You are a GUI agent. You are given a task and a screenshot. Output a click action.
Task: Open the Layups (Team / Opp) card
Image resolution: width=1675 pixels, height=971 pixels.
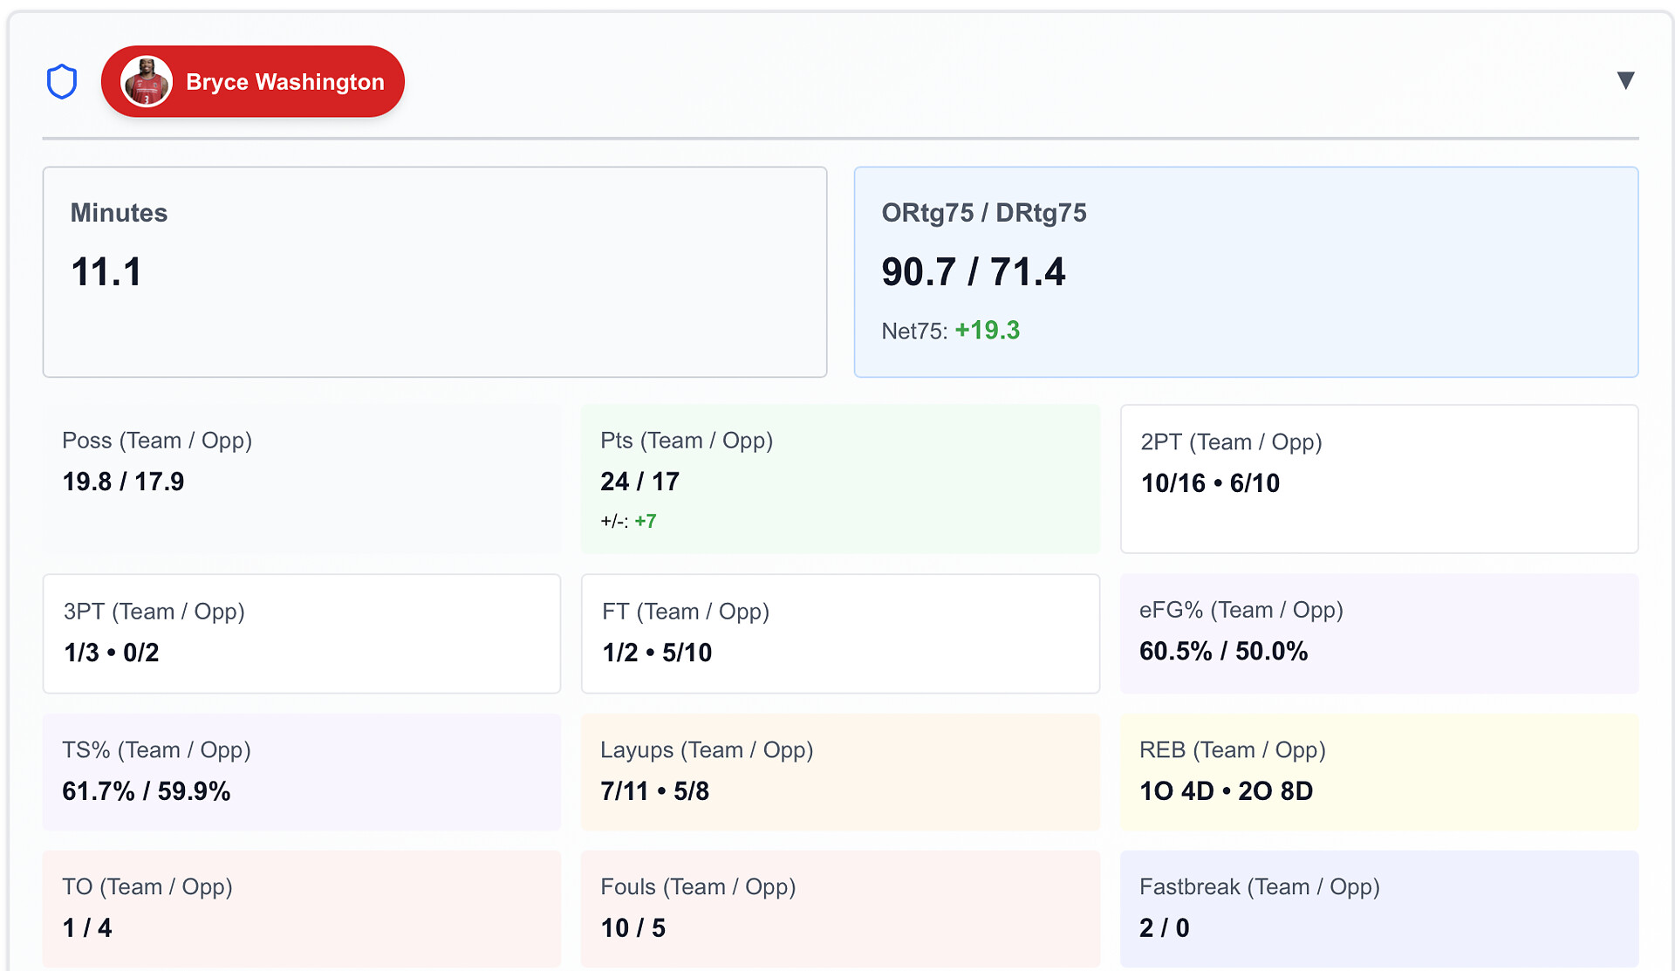pyautogui.click(x=839, y=771)
